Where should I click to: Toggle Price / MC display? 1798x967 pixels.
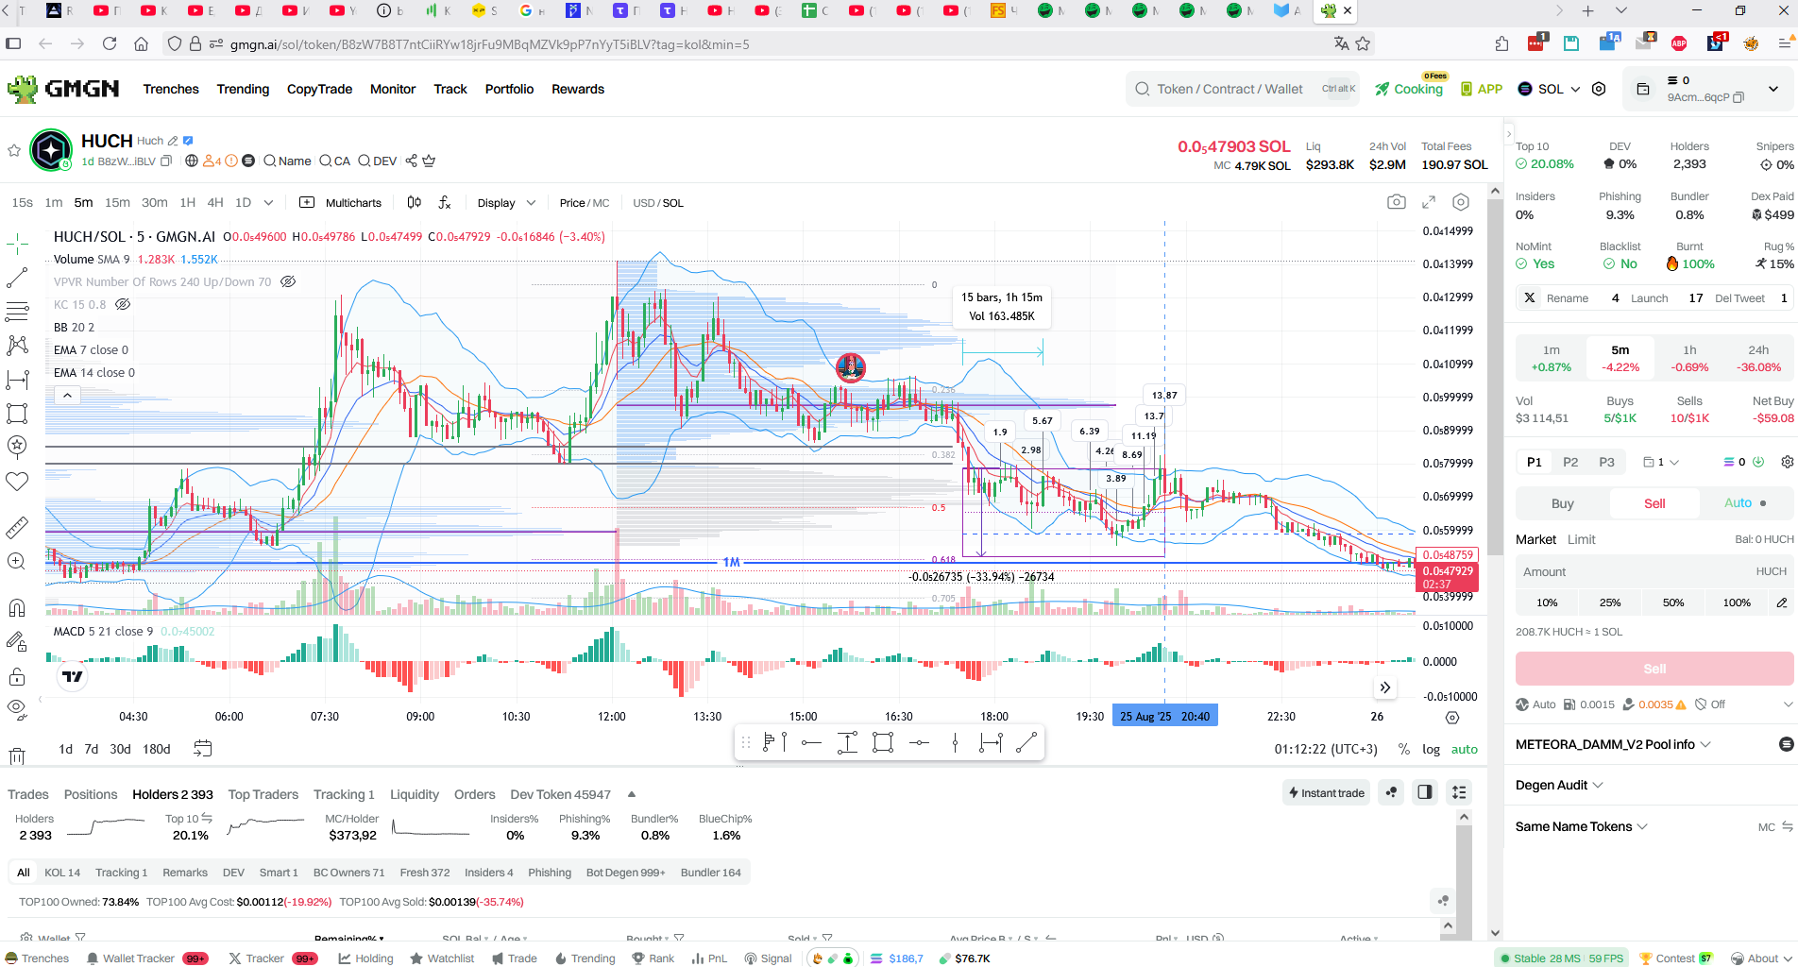(x=584, y=202)
